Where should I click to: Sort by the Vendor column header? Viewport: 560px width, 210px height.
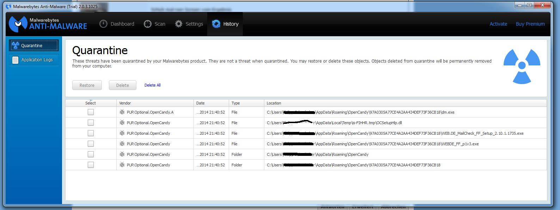(155, 103)
